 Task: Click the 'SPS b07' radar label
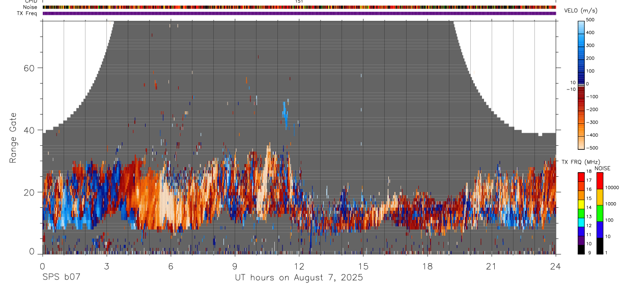click(x=61, y=277)
